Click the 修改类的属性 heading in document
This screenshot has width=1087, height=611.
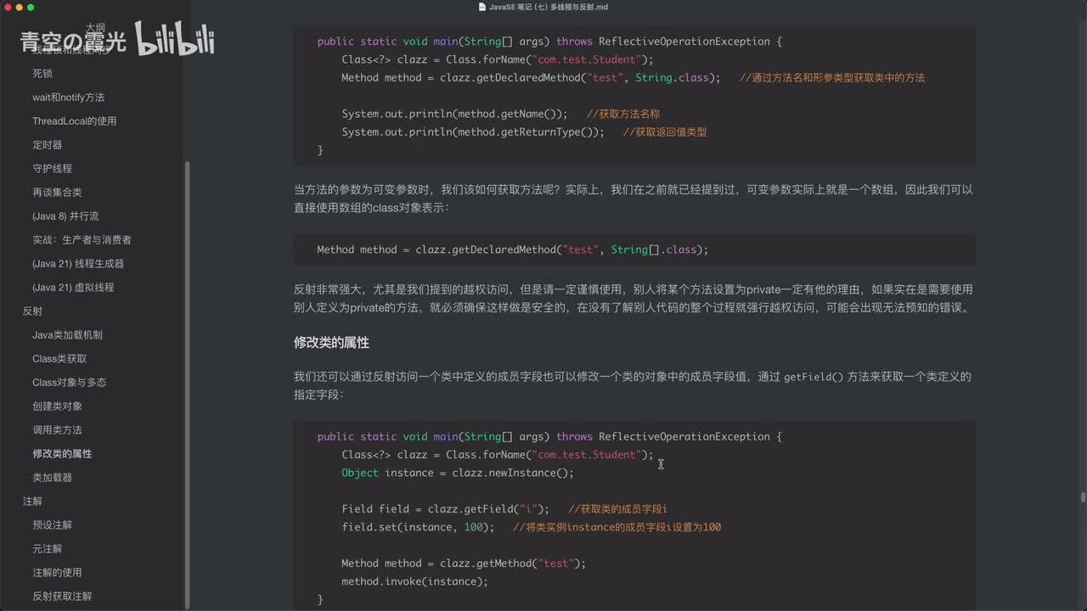(x=331, y=343)
